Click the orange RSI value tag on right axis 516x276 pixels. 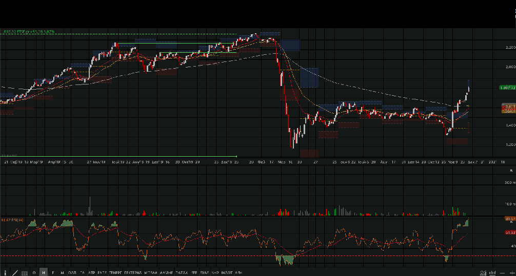(509, 219)
